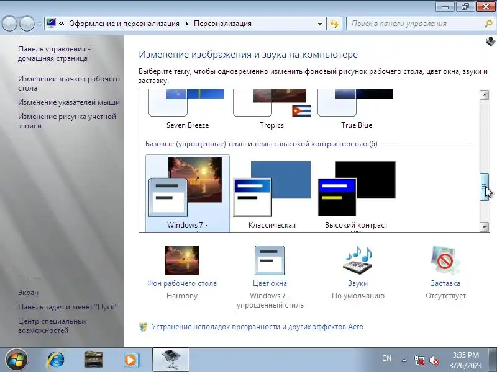This screenshot has height=372, width=497.
Task: Show hidden tray icons arrow
Action: [404, 360]
